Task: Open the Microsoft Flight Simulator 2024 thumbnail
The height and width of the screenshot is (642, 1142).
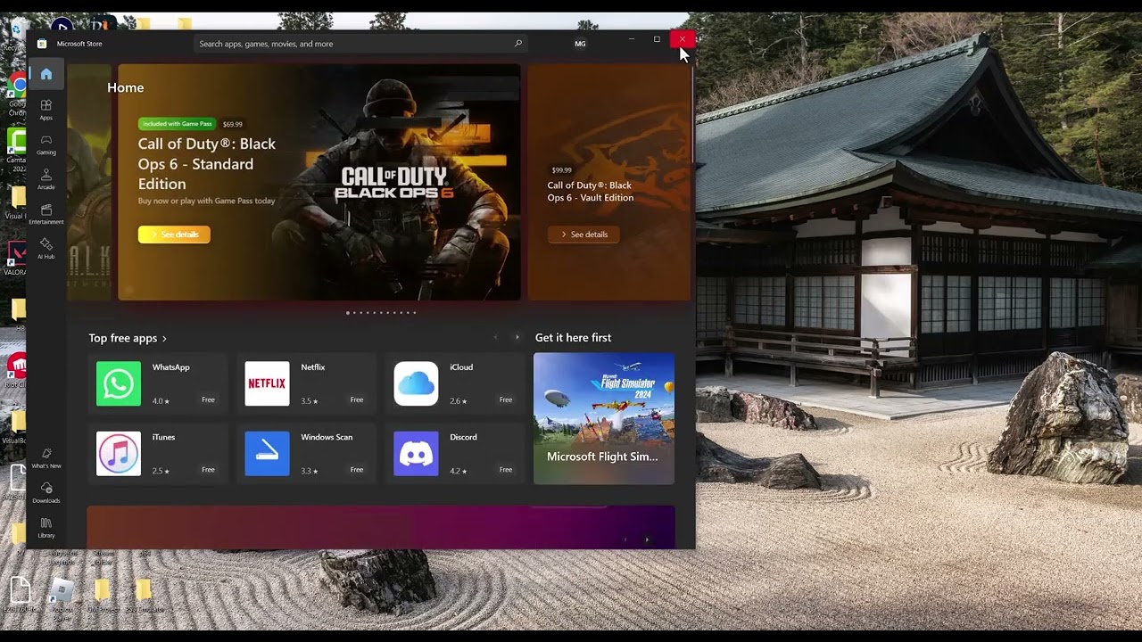Action: tap(604, 418)
